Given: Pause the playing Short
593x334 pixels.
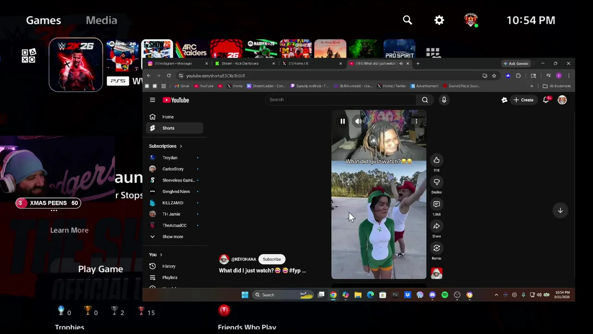Looking at the screenshot, I should (x=342, y=122).
